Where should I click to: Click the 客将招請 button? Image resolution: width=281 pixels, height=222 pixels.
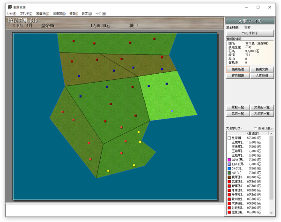(x=238, y=76)
